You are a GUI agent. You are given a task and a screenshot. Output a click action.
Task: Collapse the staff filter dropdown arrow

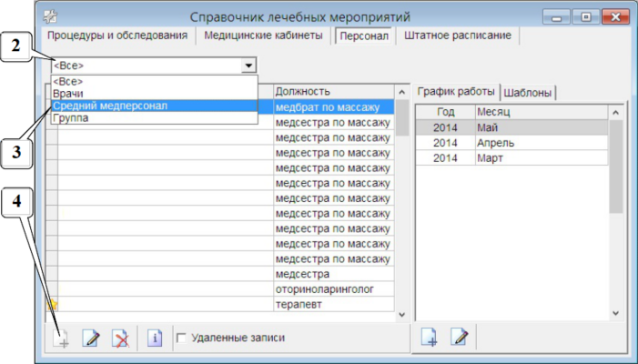pyautogui.click(x=248, y=66)
